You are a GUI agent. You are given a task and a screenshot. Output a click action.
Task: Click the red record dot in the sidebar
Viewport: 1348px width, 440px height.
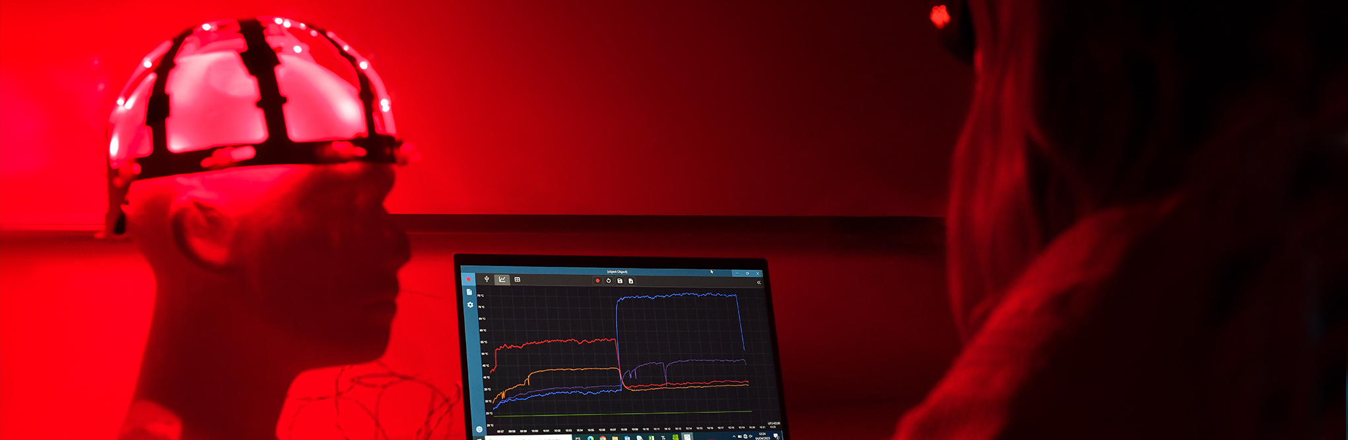tap(469, 279)
